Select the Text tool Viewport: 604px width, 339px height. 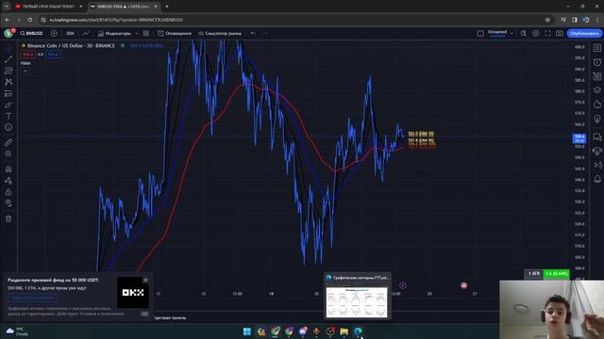[8, 116]
